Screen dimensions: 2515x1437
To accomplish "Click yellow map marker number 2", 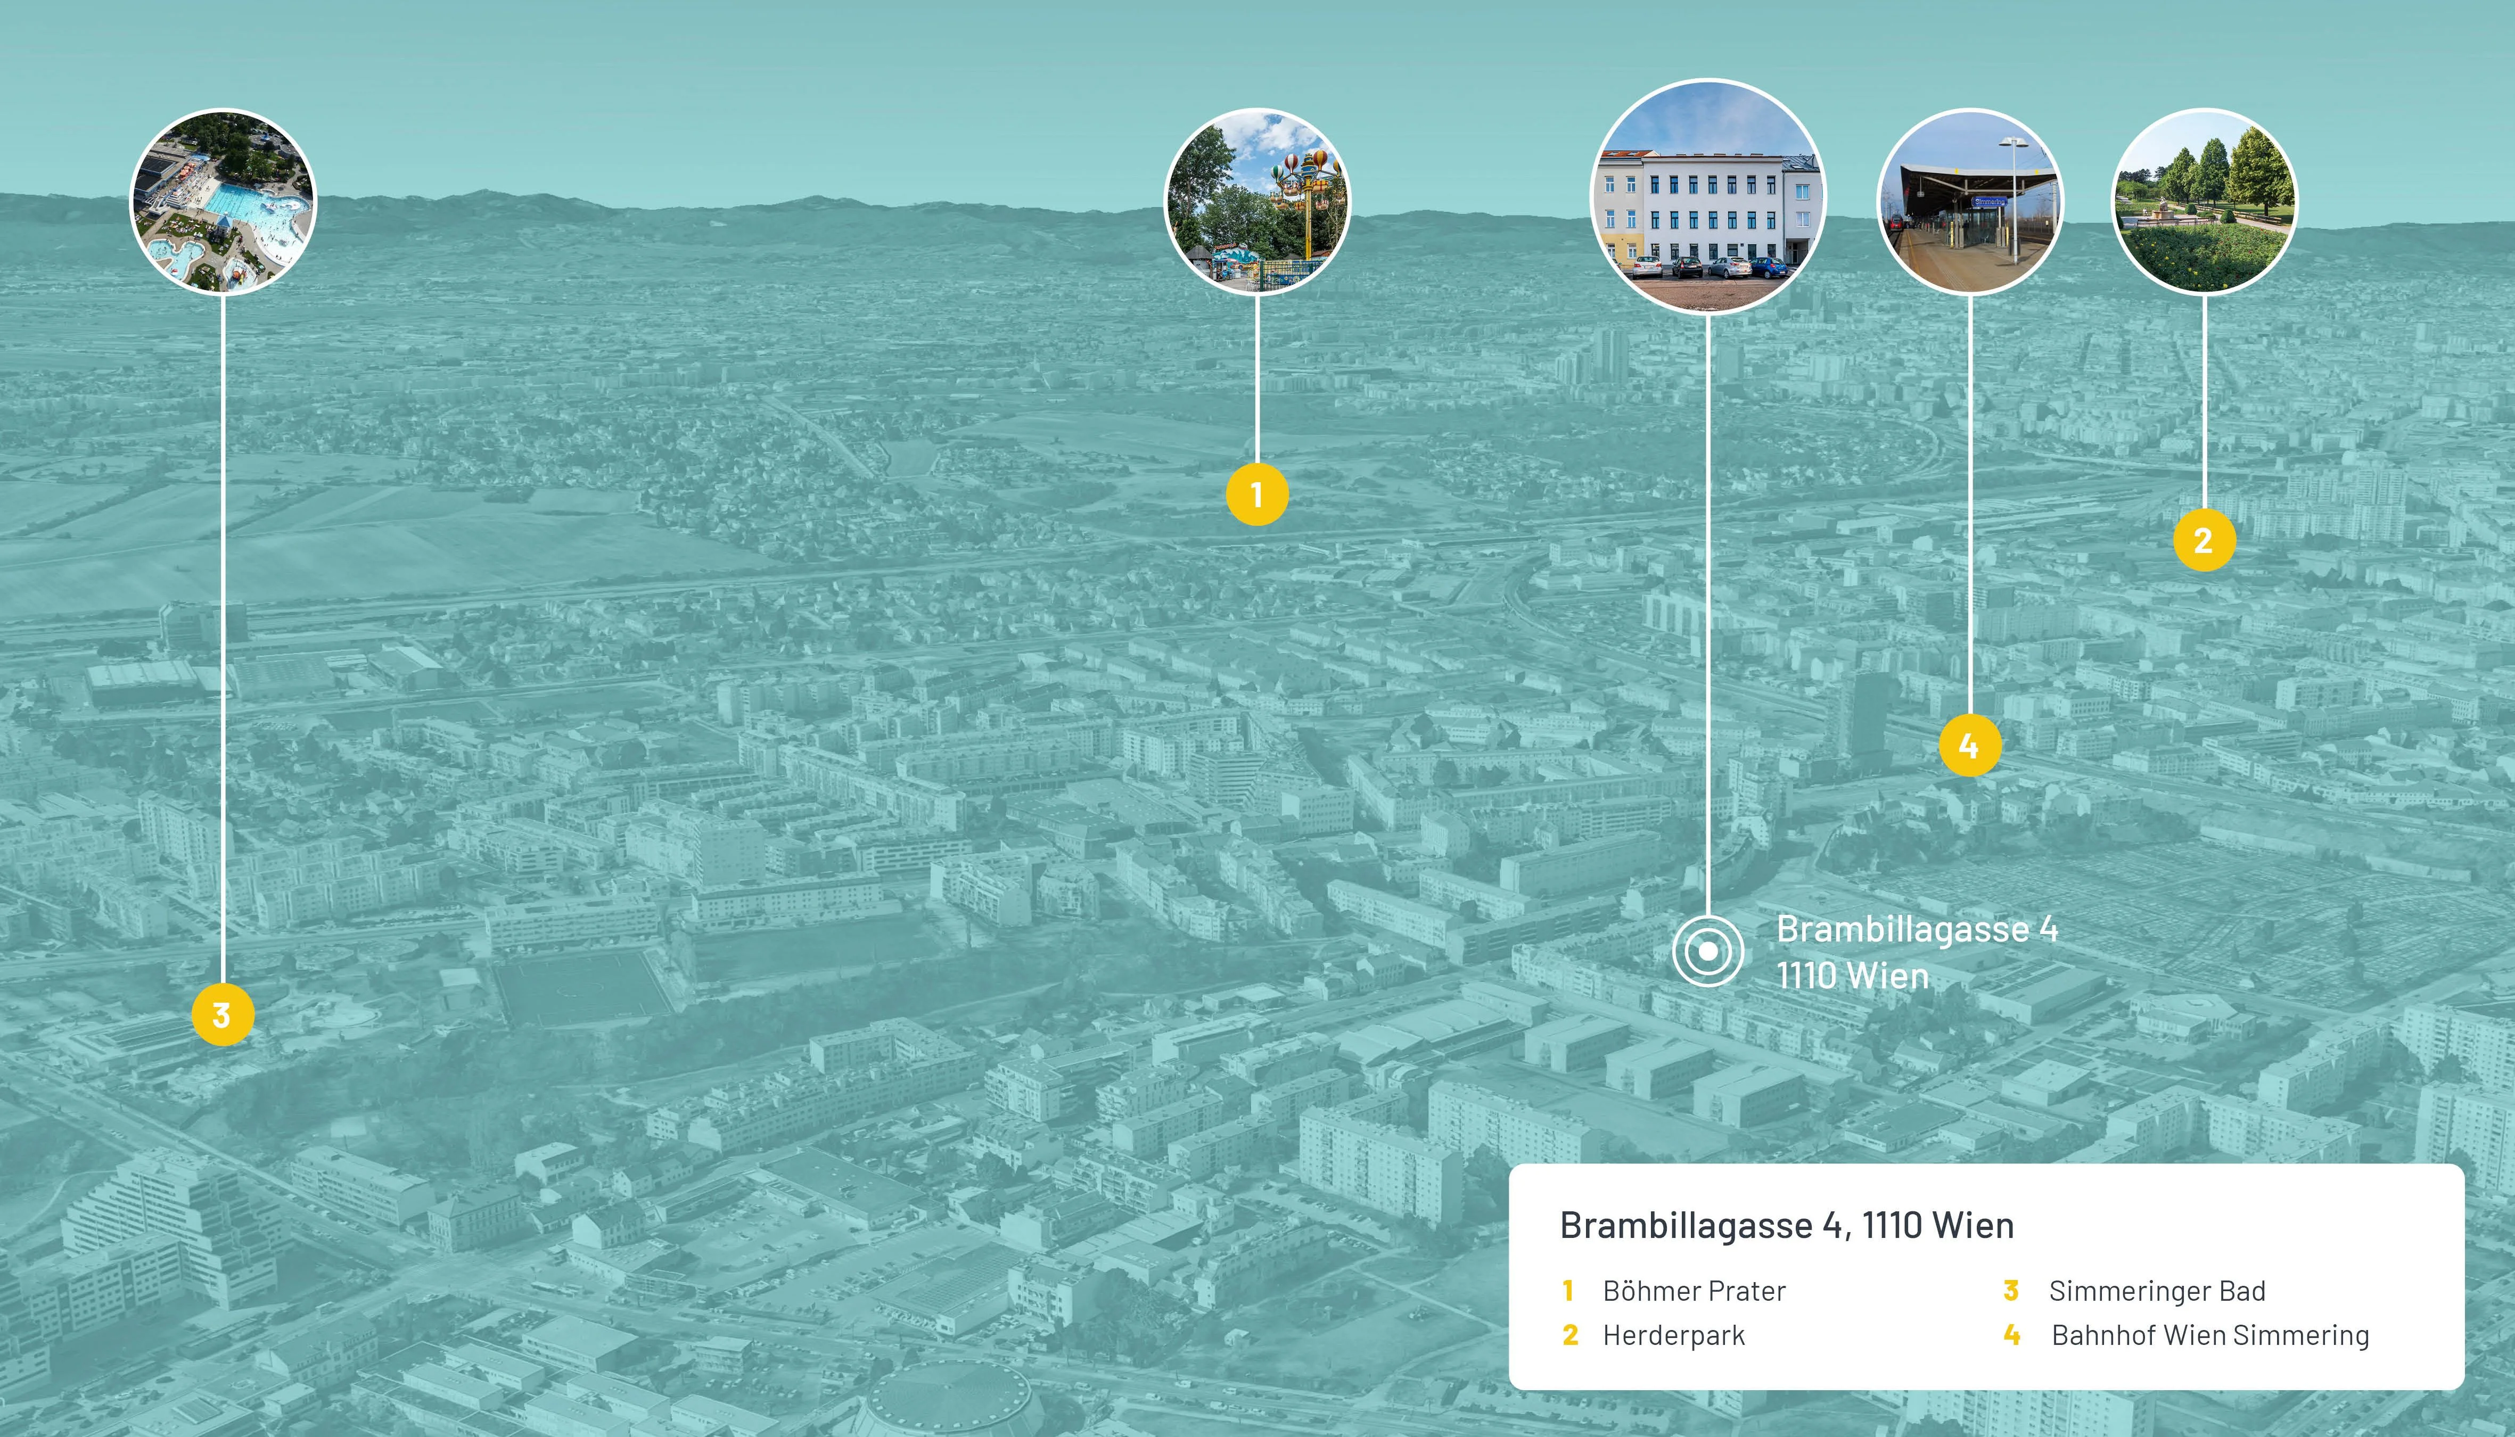I will pos(2203,540).
